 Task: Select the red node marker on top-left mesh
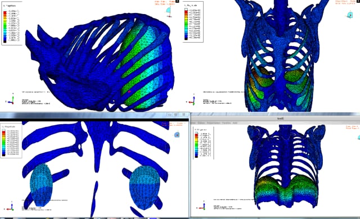tap(129, 92)
